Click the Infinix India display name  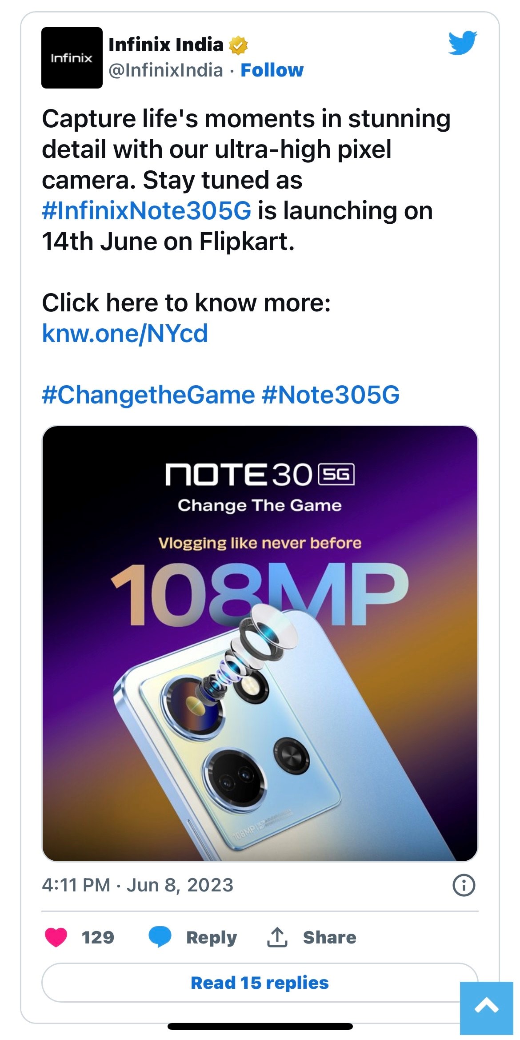click(166, 45)
